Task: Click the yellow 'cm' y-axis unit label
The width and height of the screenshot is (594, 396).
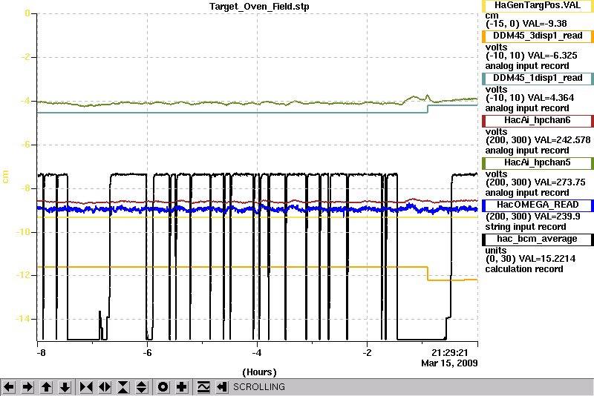Action: point(5,176)
